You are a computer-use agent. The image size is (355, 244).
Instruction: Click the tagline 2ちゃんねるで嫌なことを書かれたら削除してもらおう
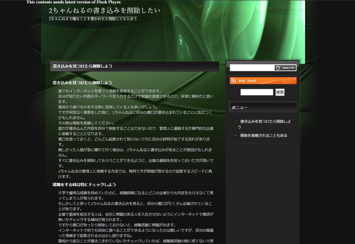(93, 19)
